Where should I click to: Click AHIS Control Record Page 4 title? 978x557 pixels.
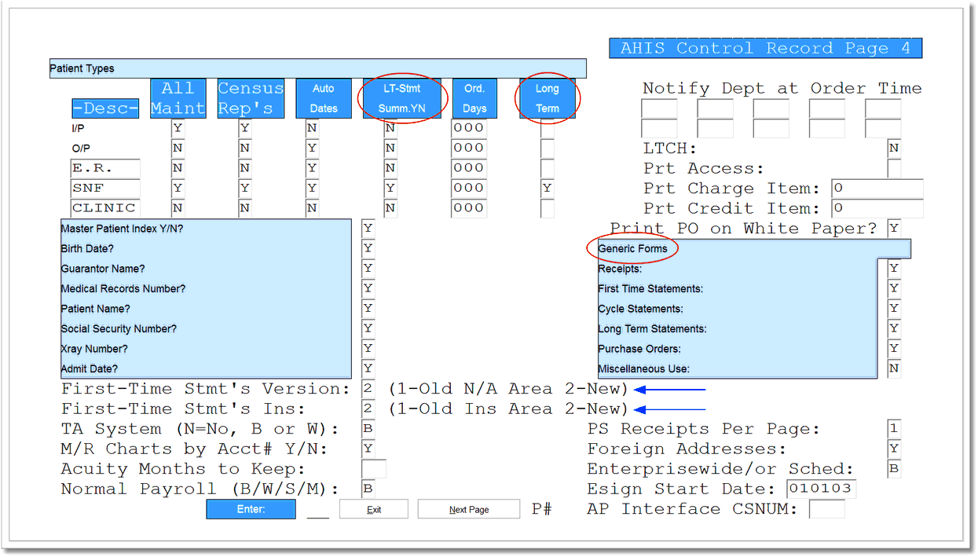tap(766, 48)
